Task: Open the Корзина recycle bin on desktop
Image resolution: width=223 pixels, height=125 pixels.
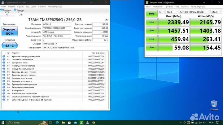Action: pyautogui.click(x=214, y=106)
